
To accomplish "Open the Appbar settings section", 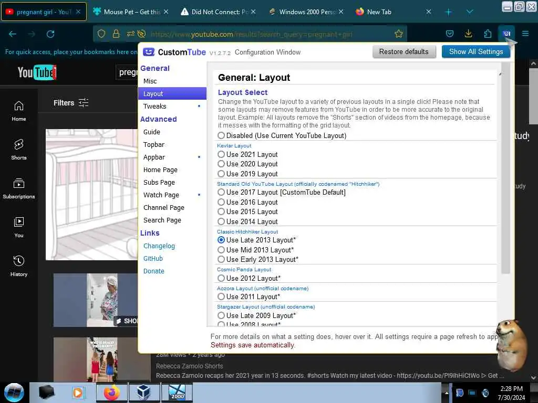I will [x=172, y=157].
